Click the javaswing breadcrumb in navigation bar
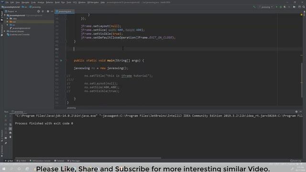The height and width of the screenshot is (172, 306). (35, 7)
